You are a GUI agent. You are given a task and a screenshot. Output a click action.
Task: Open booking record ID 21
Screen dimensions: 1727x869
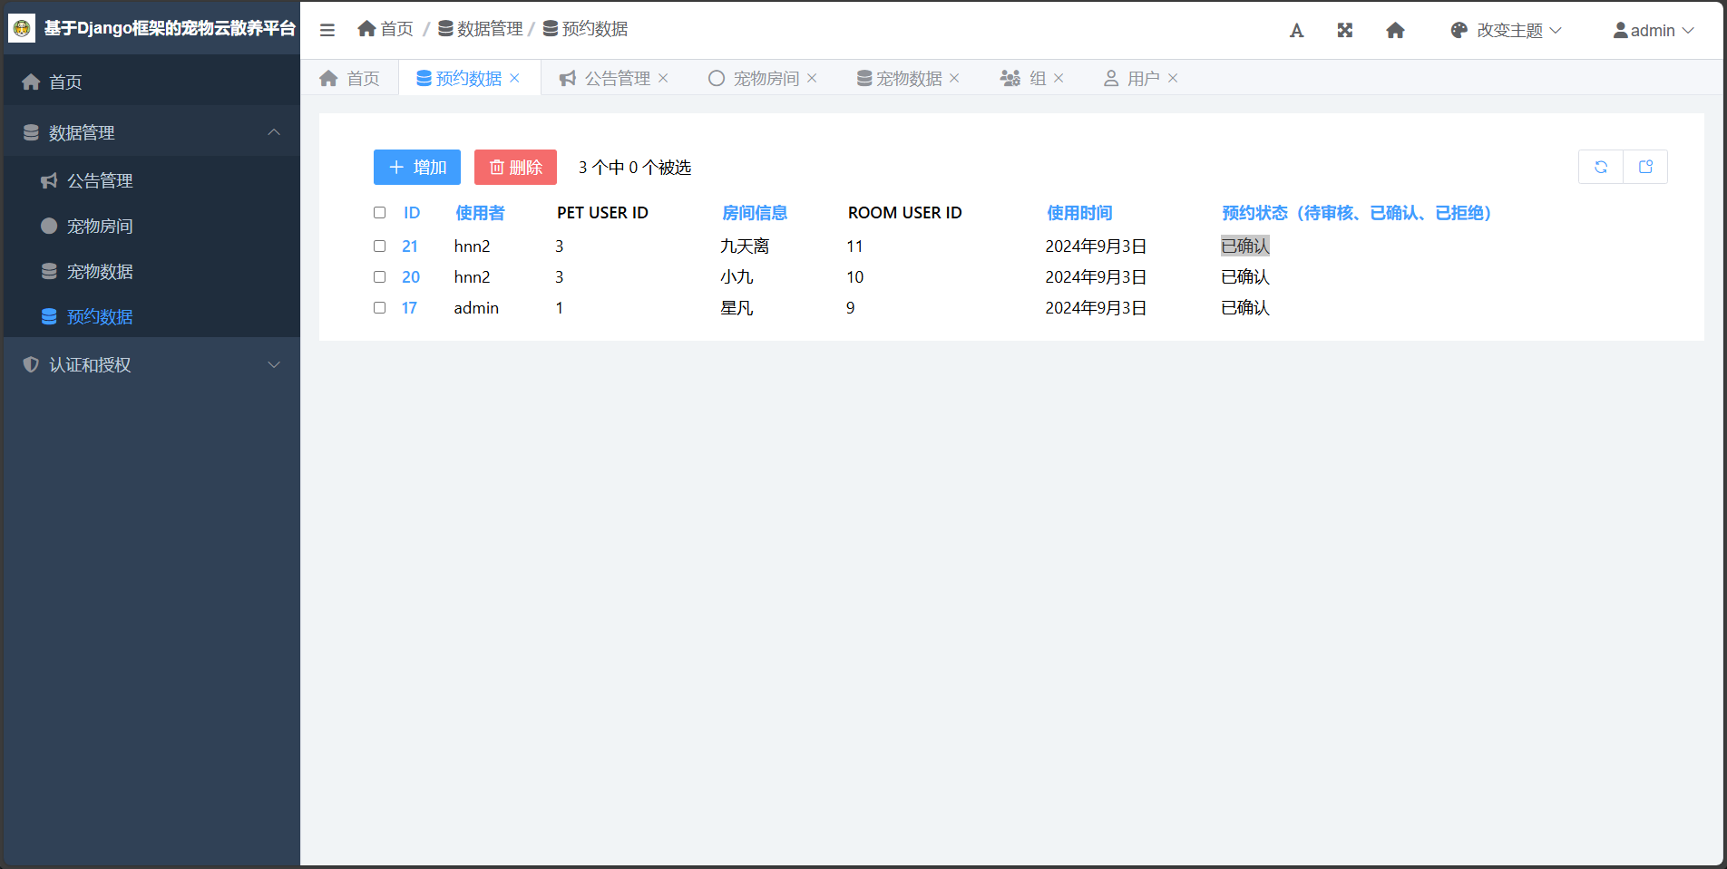click(410, 246)
